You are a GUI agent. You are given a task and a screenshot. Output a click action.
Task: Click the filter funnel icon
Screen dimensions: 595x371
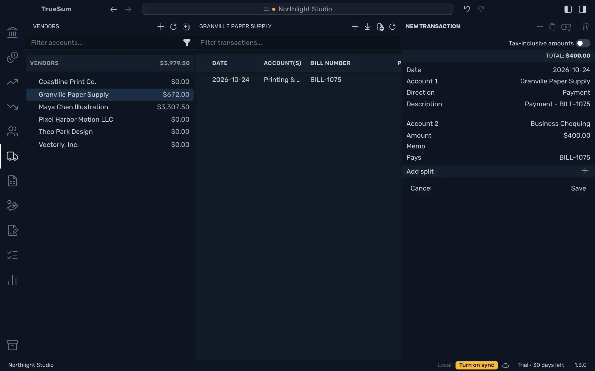click(x=187, y=43)
